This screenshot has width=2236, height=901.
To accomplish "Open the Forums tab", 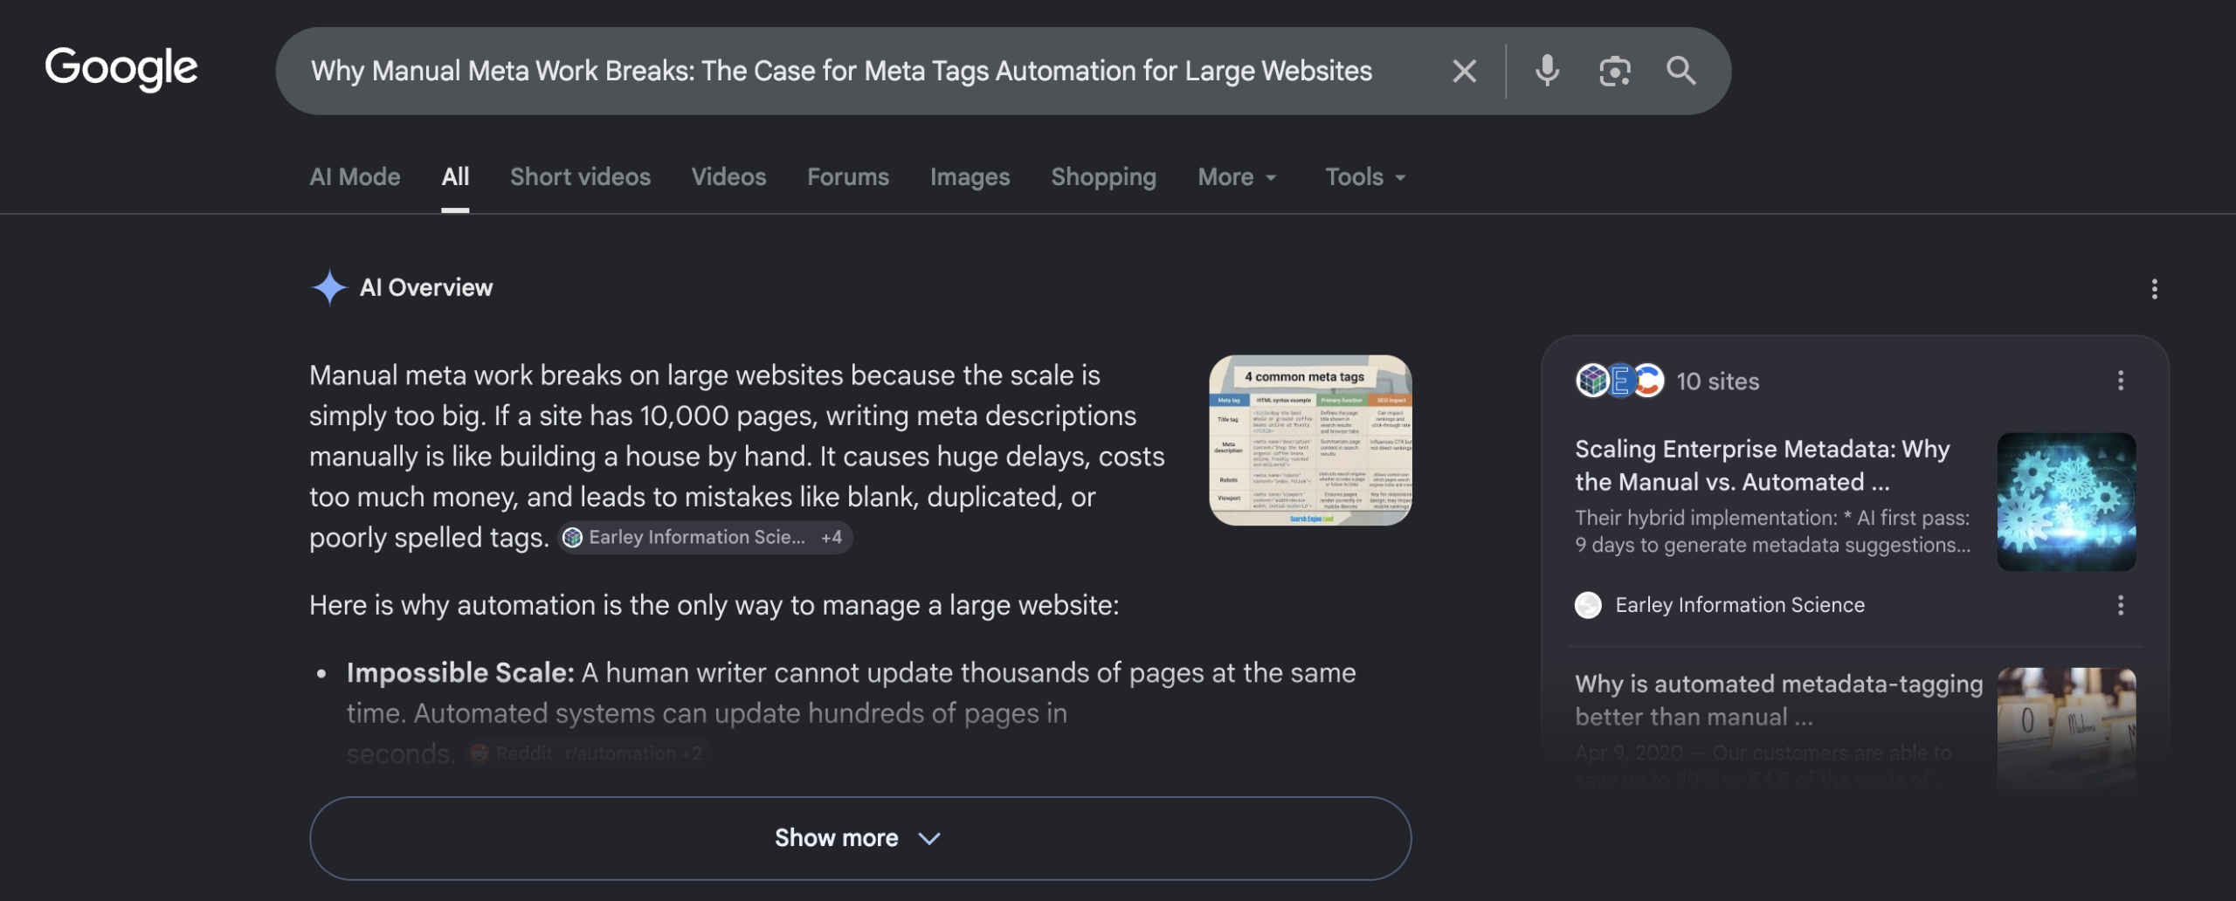I will (x=847, y=176).
